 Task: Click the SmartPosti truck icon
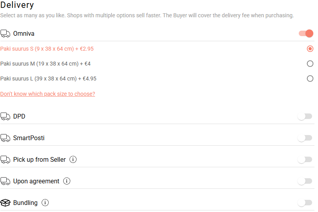click(x=5, y=138)
